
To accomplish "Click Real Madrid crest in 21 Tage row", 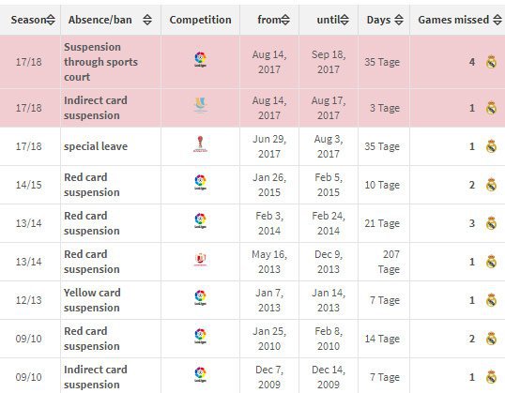I will tap(491, 223).
